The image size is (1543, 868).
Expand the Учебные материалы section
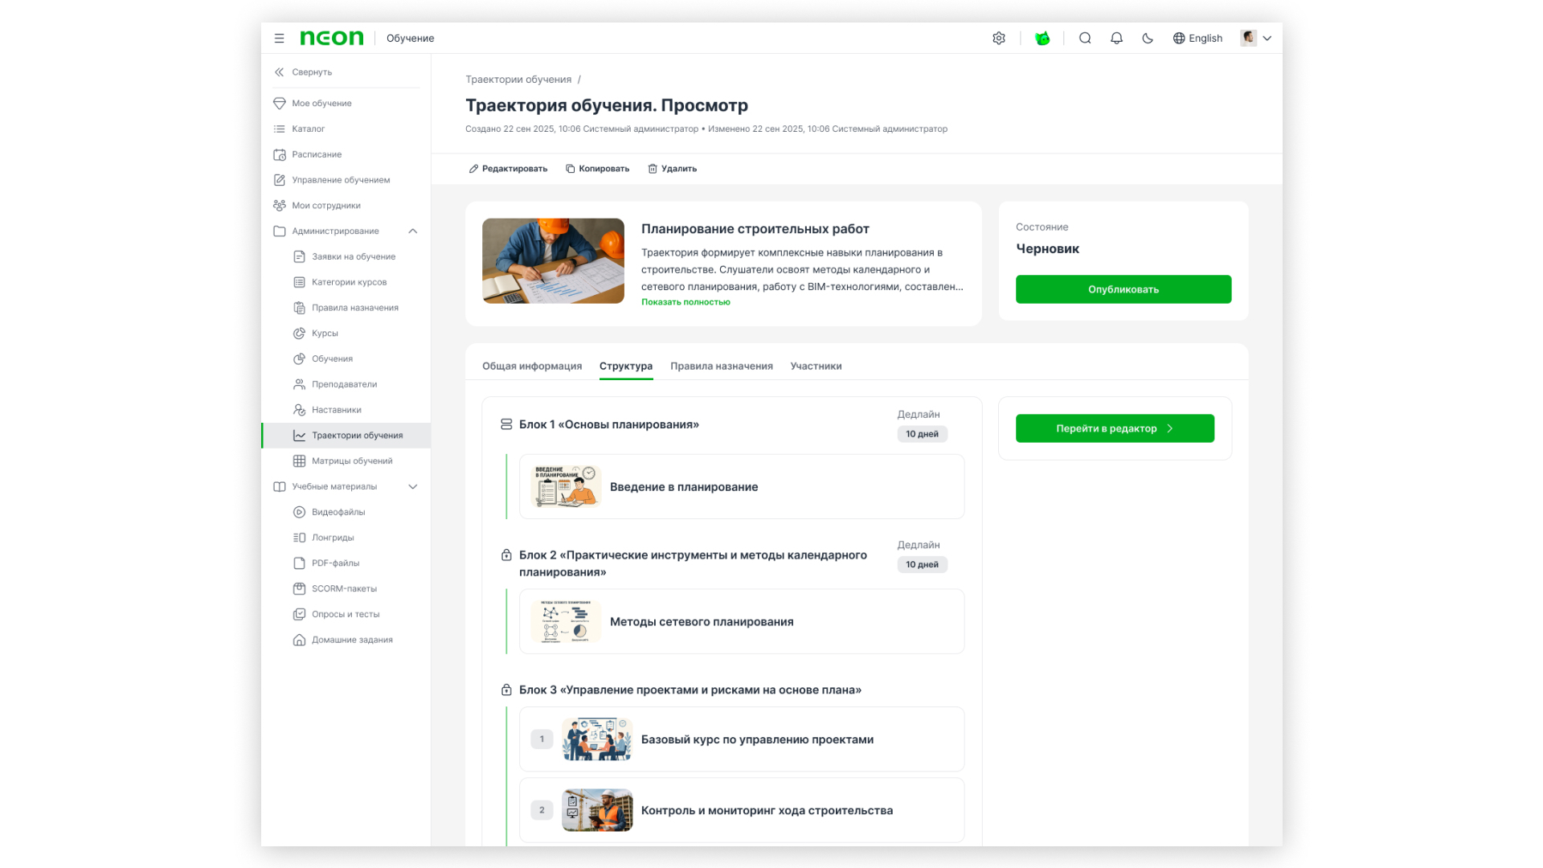412,487
